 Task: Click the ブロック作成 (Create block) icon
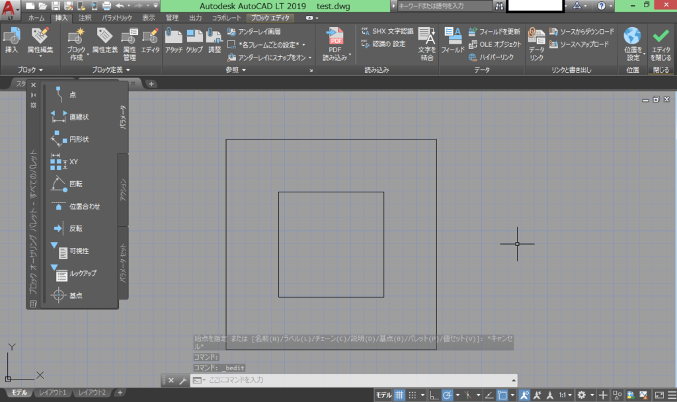[x=76, y=36]
